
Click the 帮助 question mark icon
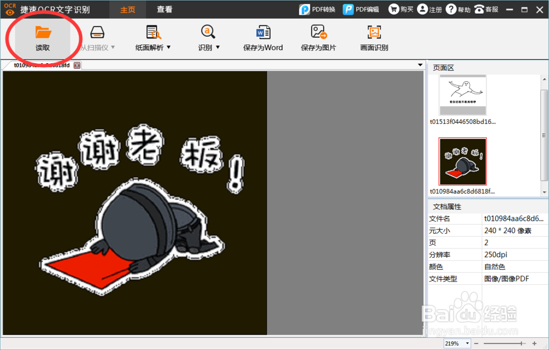tap(451, 9)
